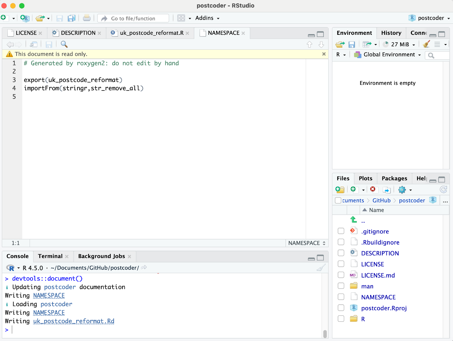Switch to the LICENSE editor tab
This screenshot has width=453, height=341.
point(26,33)
